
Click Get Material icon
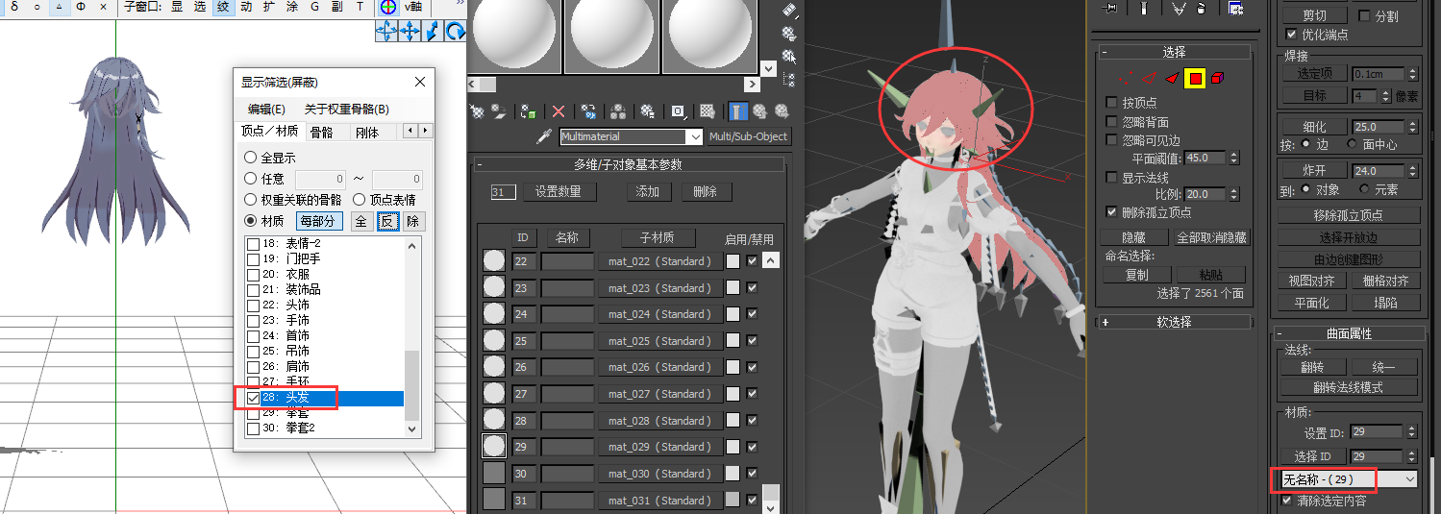tap(477, 110)
